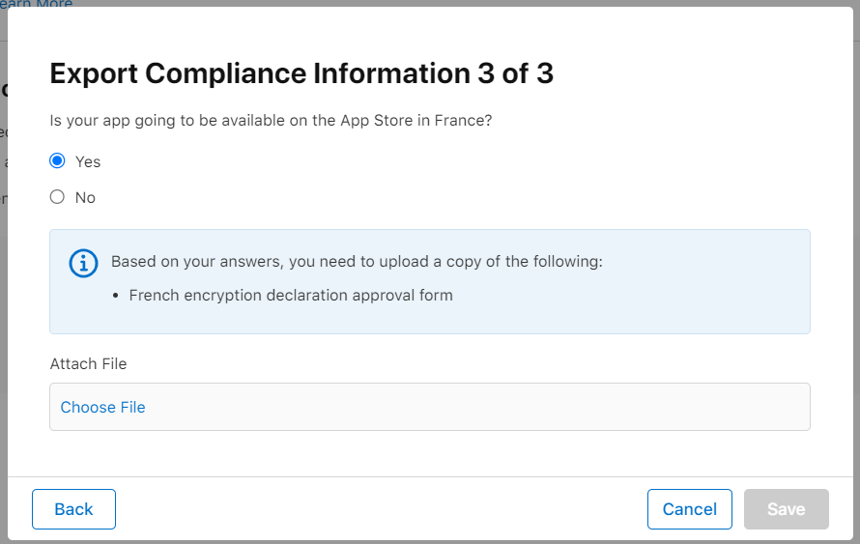Click the 'No' option label text
Screen dimensions: 860x544
(85, 197)
